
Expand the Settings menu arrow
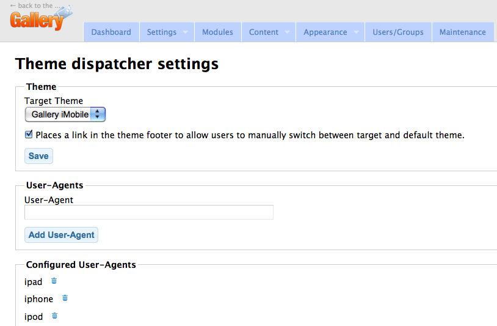click(186, 32)
